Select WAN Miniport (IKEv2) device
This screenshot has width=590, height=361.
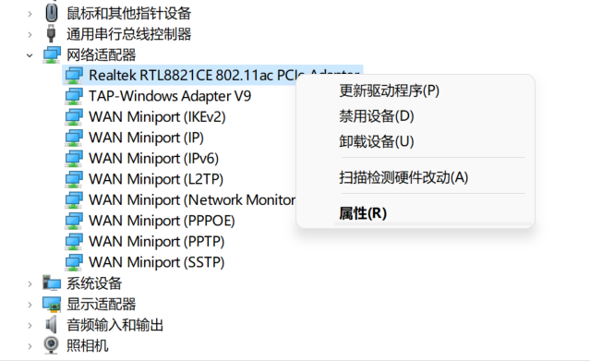[157, 116]
